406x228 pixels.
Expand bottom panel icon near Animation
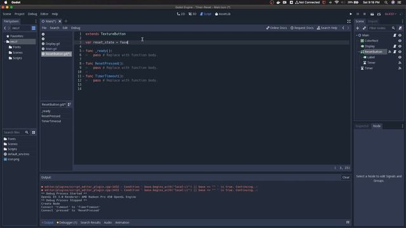point(348,222)
